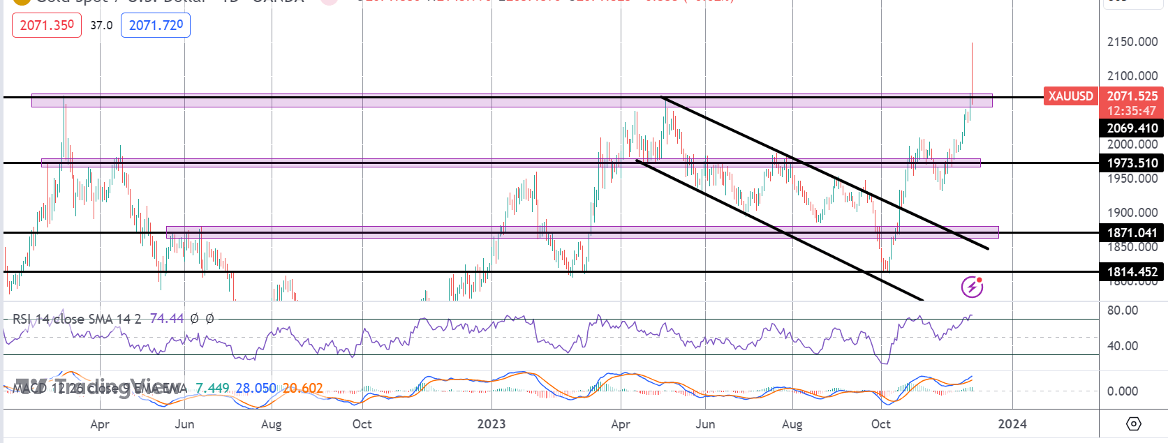Viewport: 1168px width, 443px height.
Task: Click the 1950.000 price scale label
Action: coord(1132,179)
